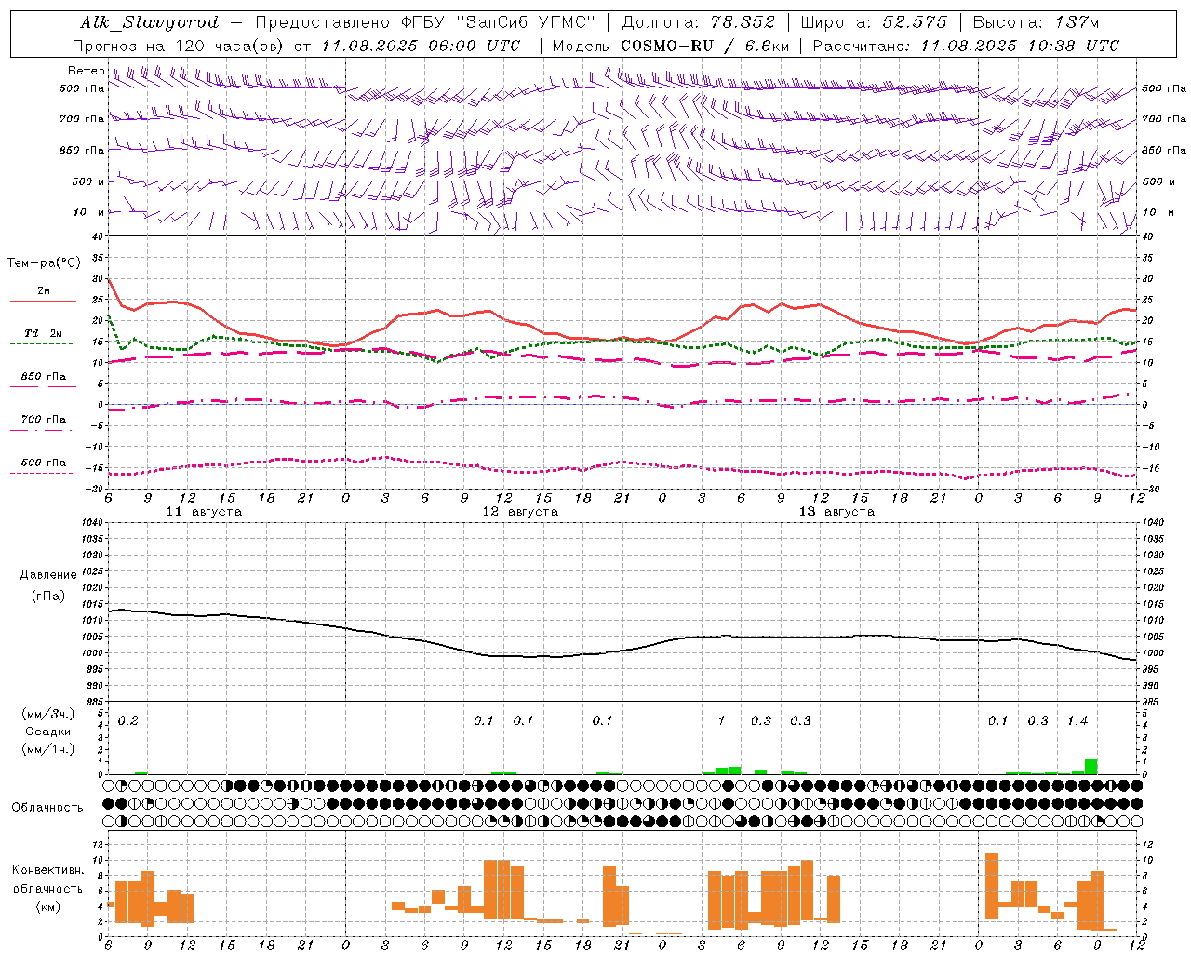The image size is (1191, 953).
Task: Click the dashed line sample under Td 2м
Action: coord(42,343)
